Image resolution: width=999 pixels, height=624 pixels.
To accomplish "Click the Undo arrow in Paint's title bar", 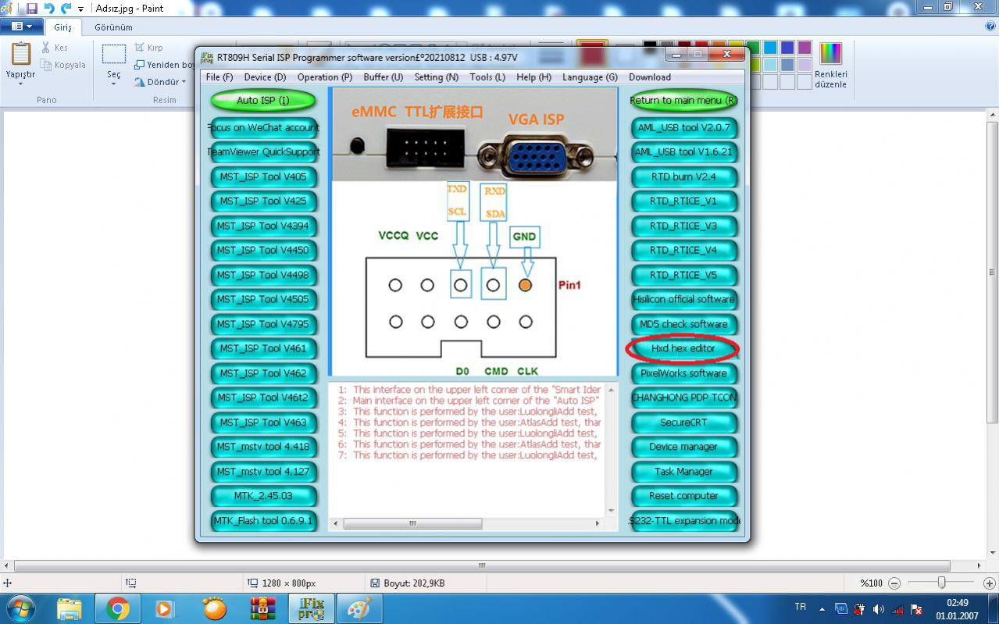I will [49, 9].
